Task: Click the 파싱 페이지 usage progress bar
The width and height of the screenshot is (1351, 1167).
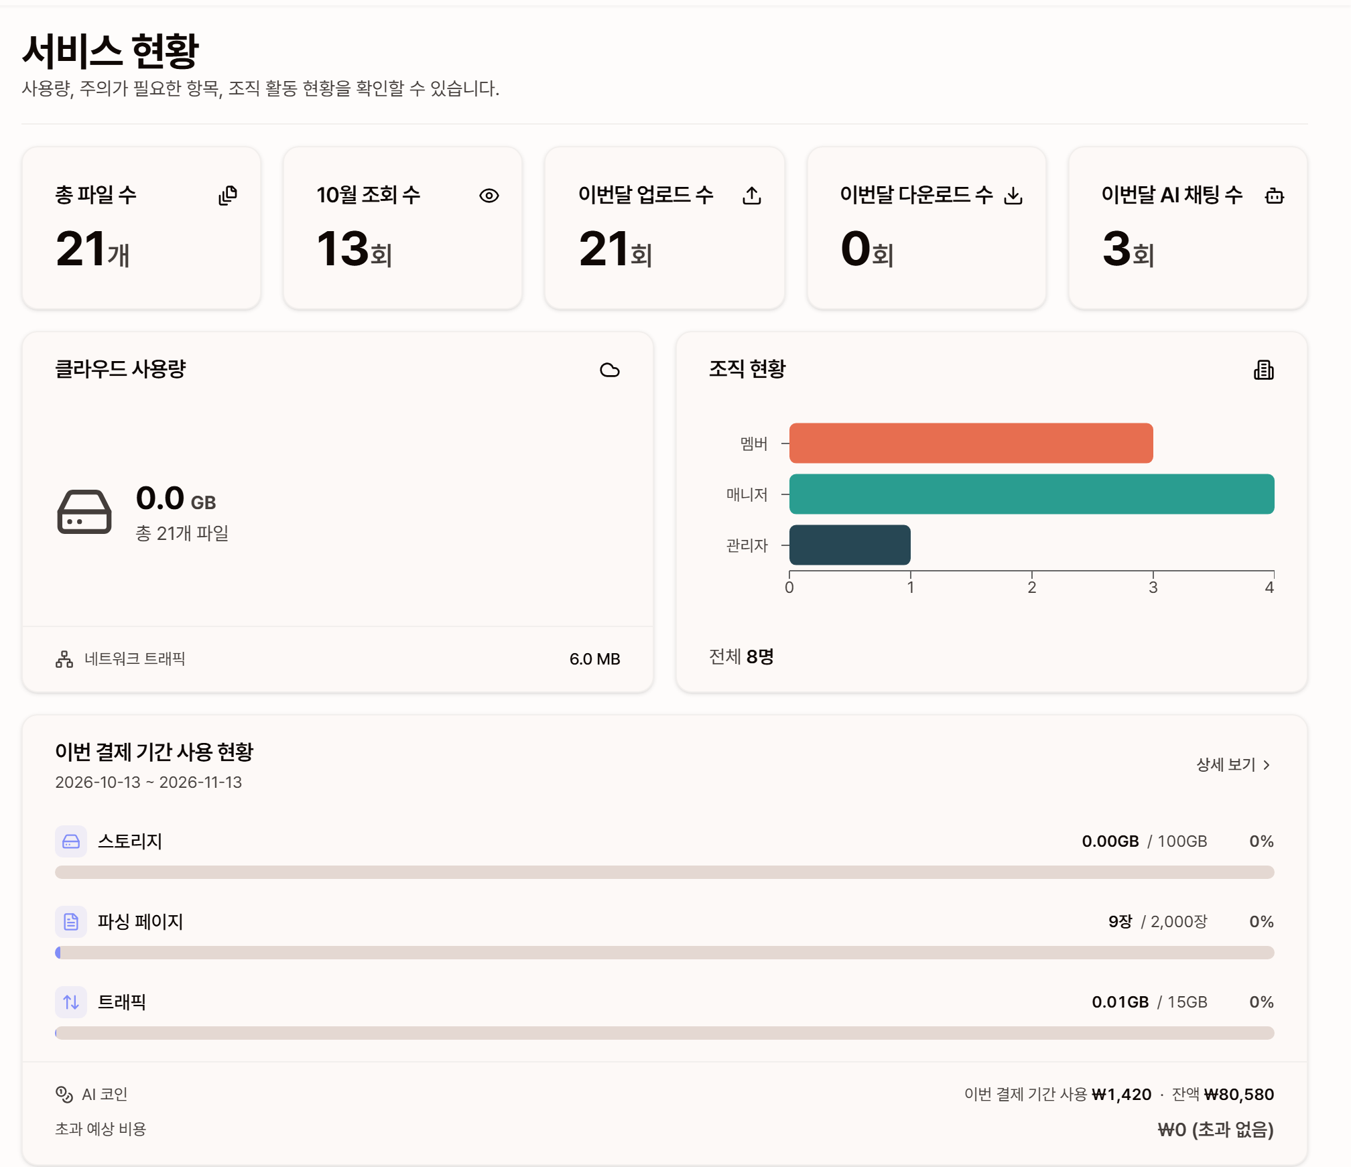Action: click(x=665, y=953)
